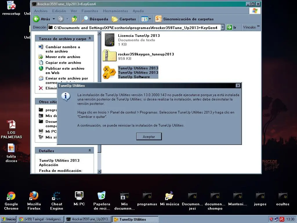Viewport: 297px width, 223px height.
Task: Click Cambiar nombre a este archivo
Action: 59,49
